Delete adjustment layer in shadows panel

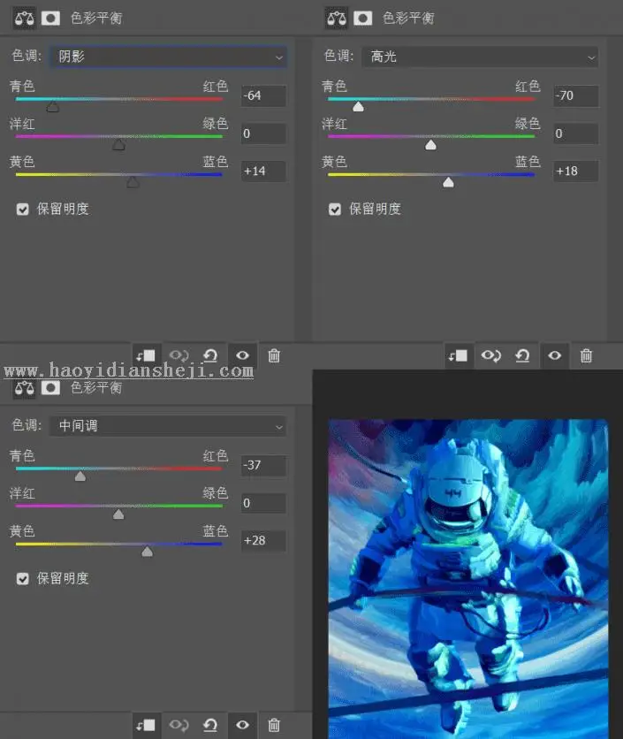[x=274, y=355]
